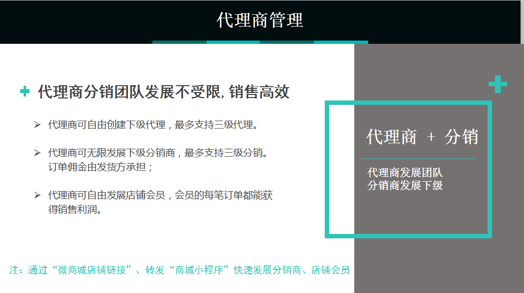
Task: Select the second arrow bullet marker
Action: (x=36, y=153)
